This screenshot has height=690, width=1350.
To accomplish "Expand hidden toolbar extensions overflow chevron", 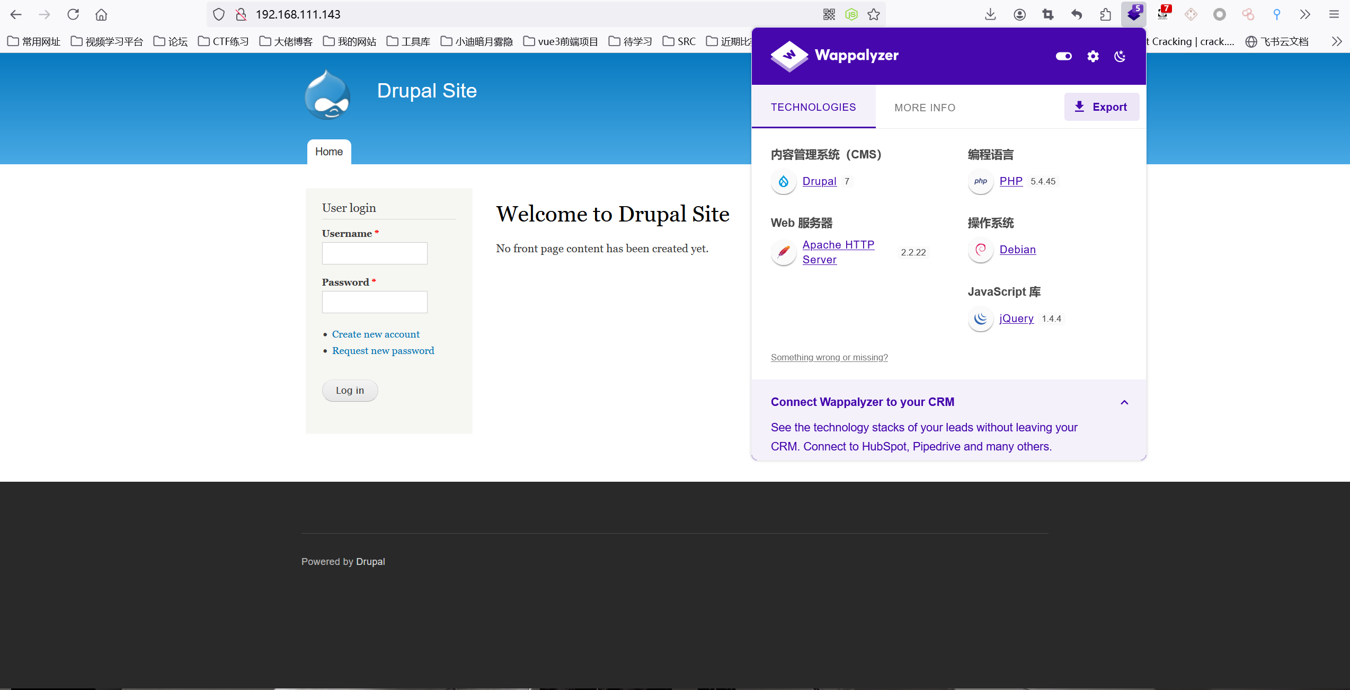I will [x=1305, y=14].
